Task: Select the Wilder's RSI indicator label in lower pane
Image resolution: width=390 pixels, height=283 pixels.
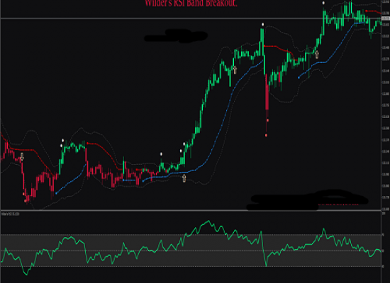Action: [10, 214]
